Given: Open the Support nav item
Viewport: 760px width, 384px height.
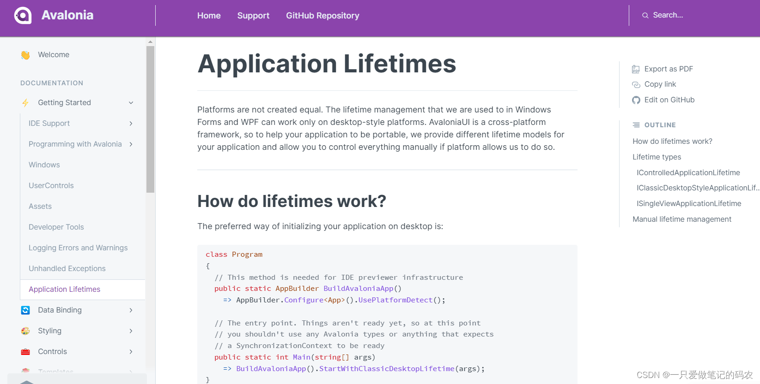Looking at the screenshot, I should pos(253,16).
